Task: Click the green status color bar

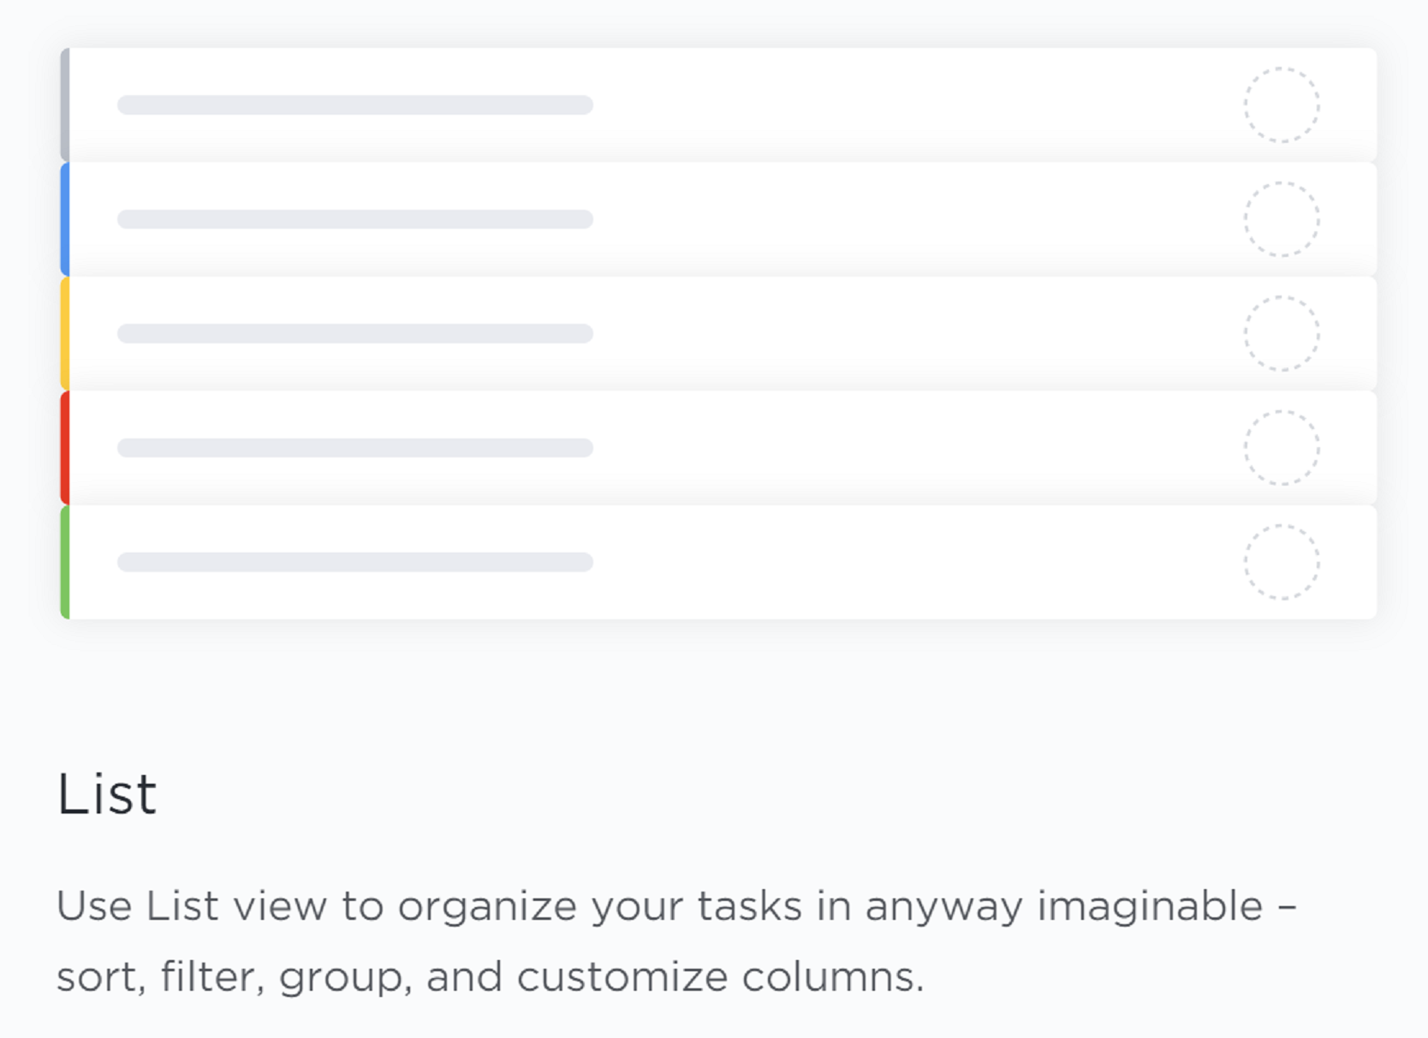Action: point(65,562)
